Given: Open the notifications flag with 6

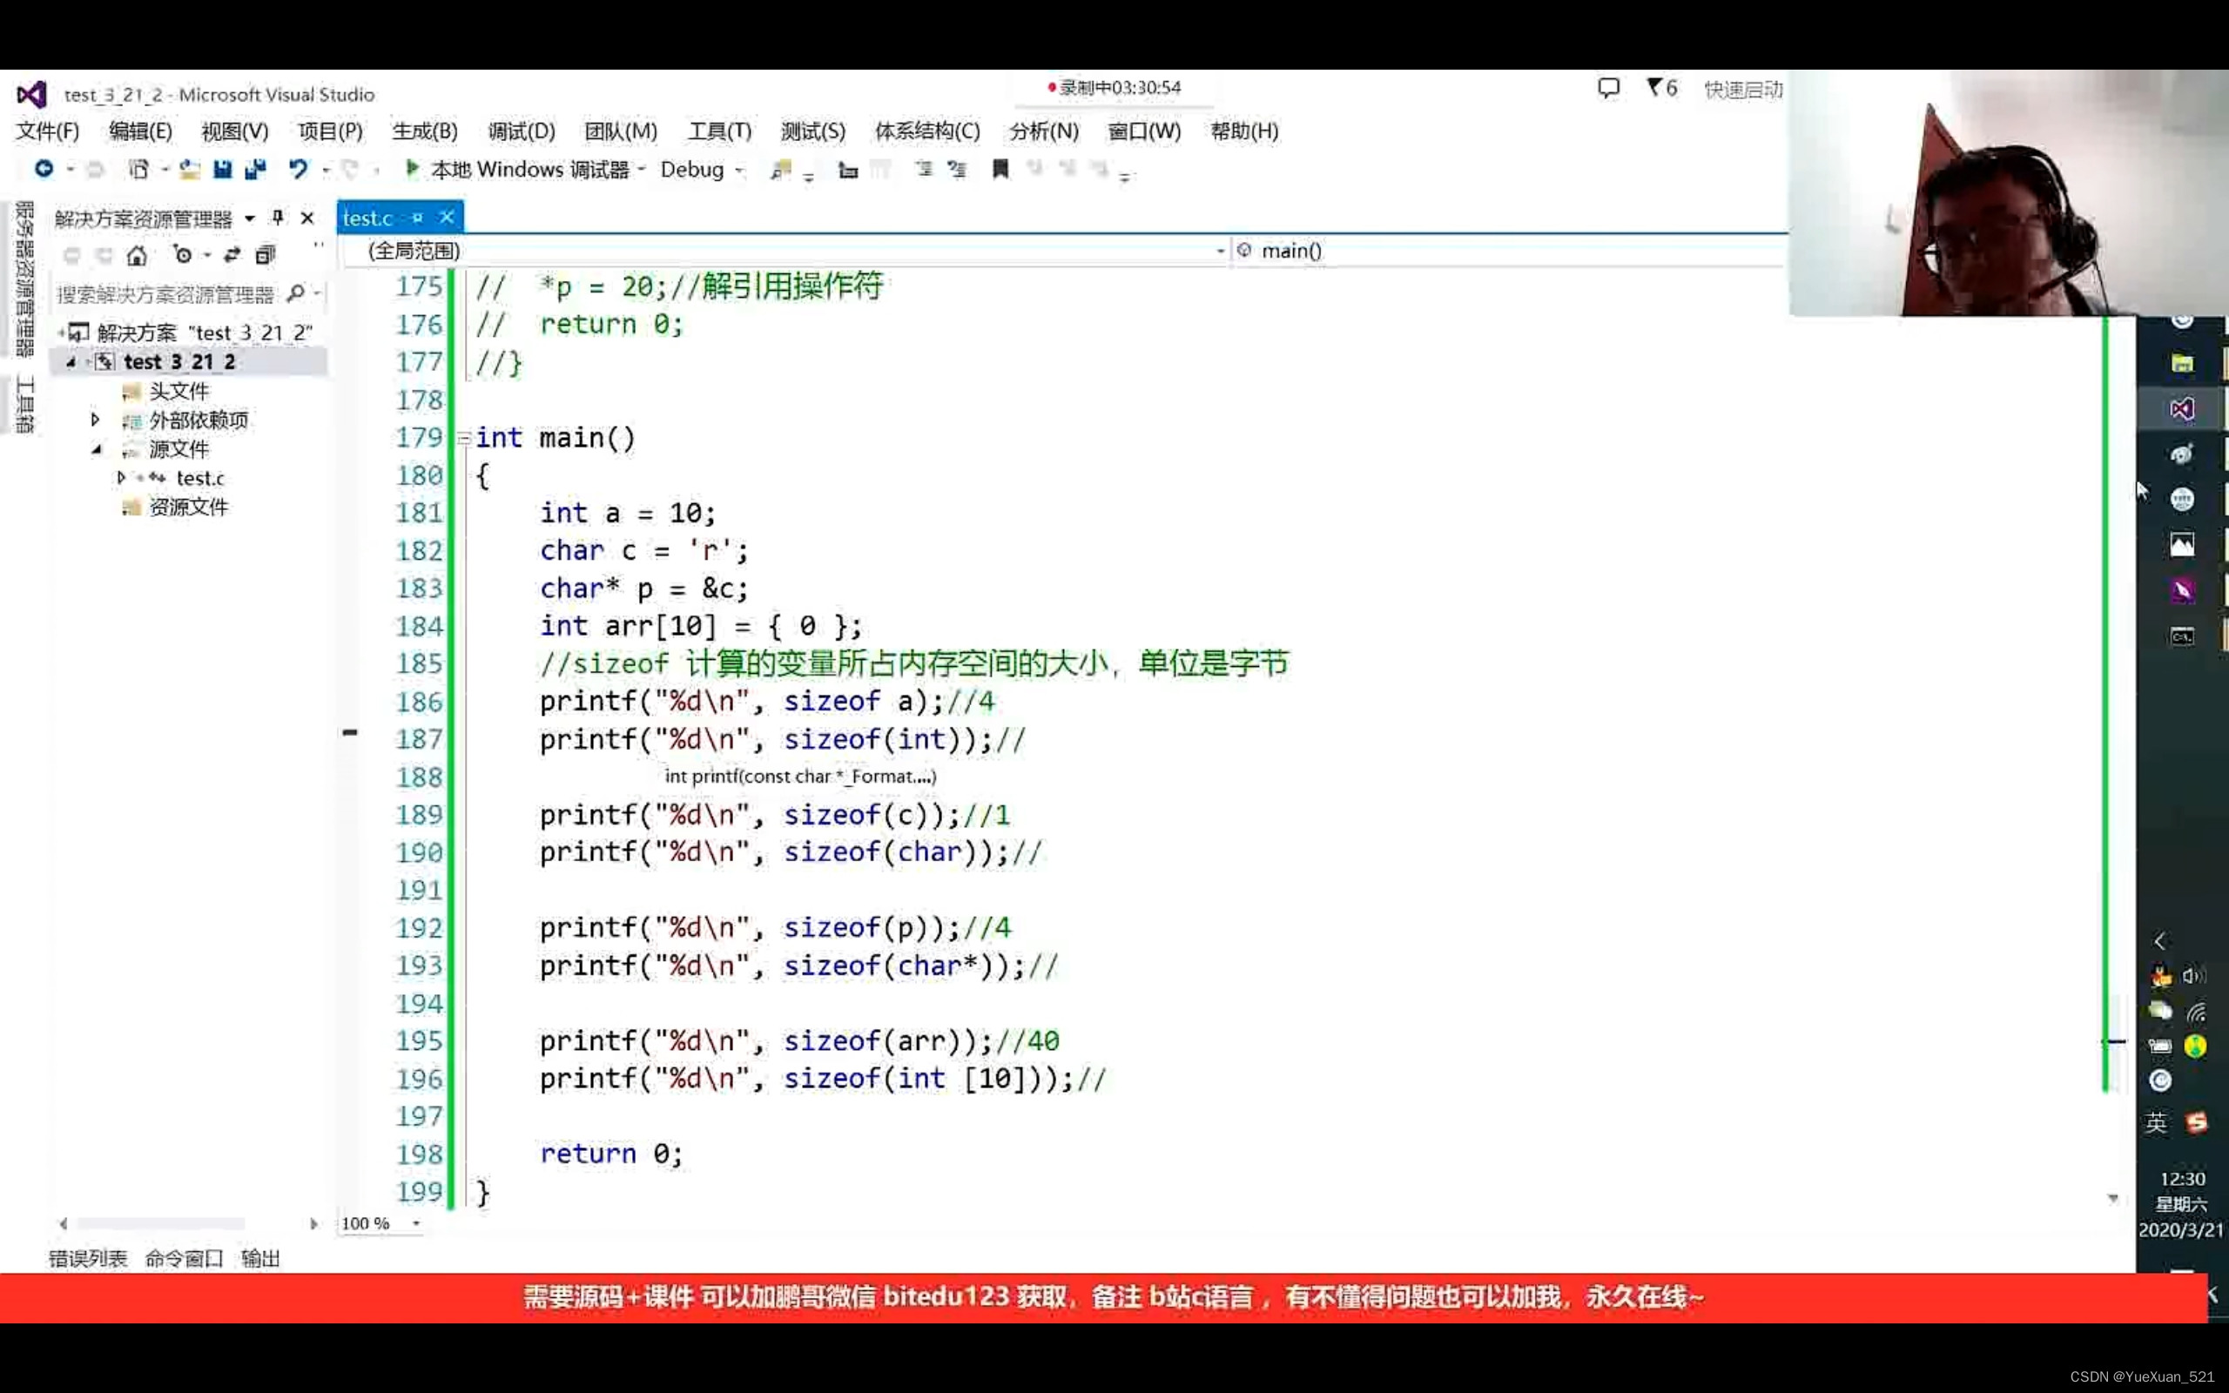Looking at the screenshot, I should (1661, 89).
